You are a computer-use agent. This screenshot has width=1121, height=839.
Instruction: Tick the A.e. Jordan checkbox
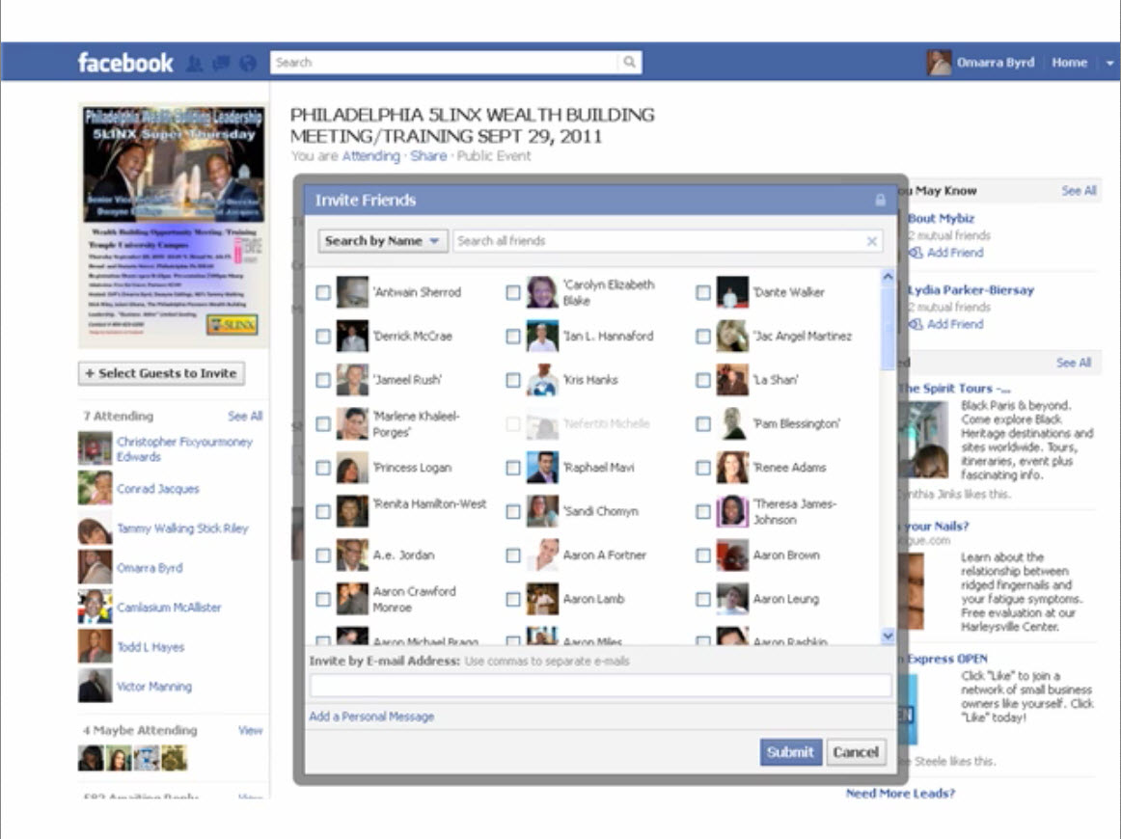coord(323,555)
